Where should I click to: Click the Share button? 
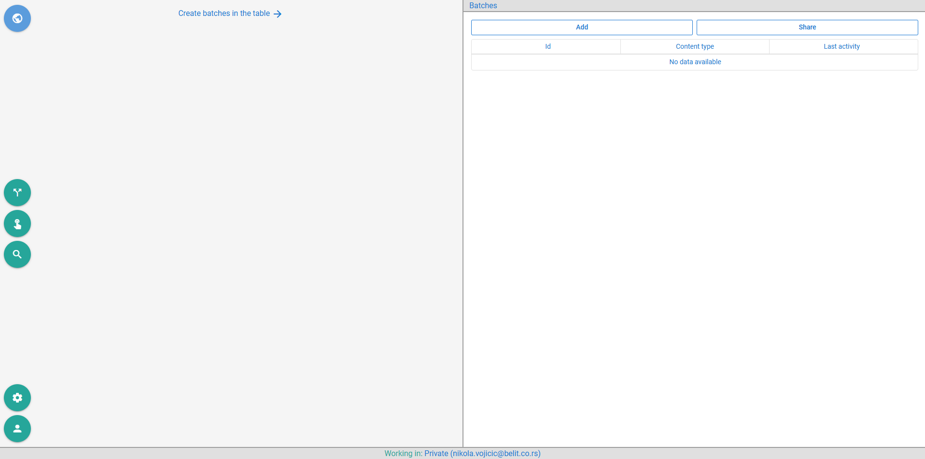(807, 28)
